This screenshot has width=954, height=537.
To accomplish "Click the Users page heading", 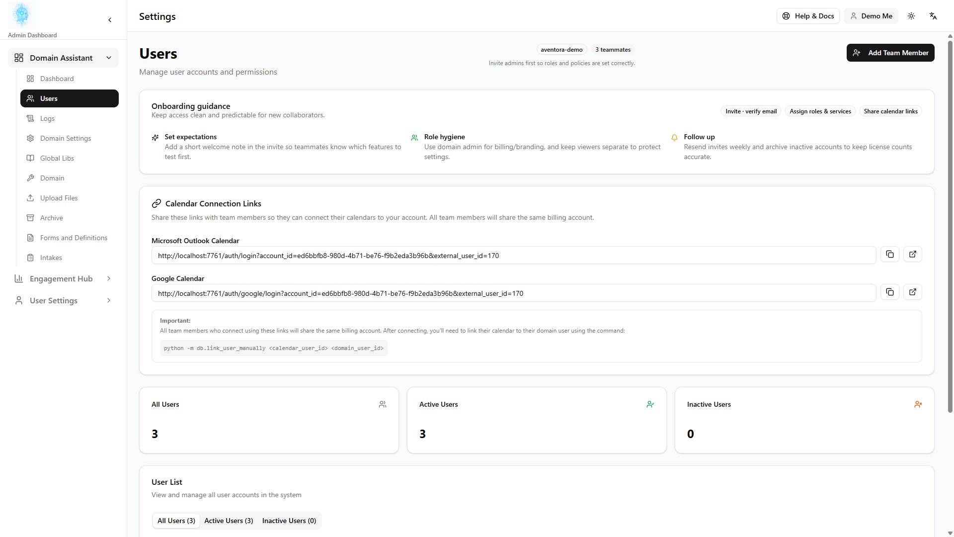I will tap(158, 53).
